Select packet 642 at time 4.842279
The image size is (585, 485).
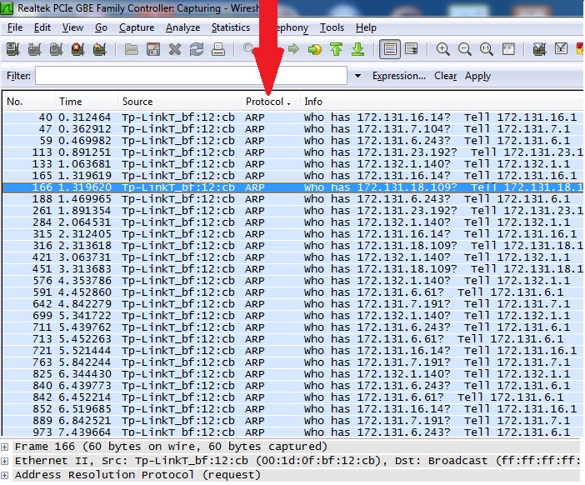pyautogui.click(x=292, y=304)
